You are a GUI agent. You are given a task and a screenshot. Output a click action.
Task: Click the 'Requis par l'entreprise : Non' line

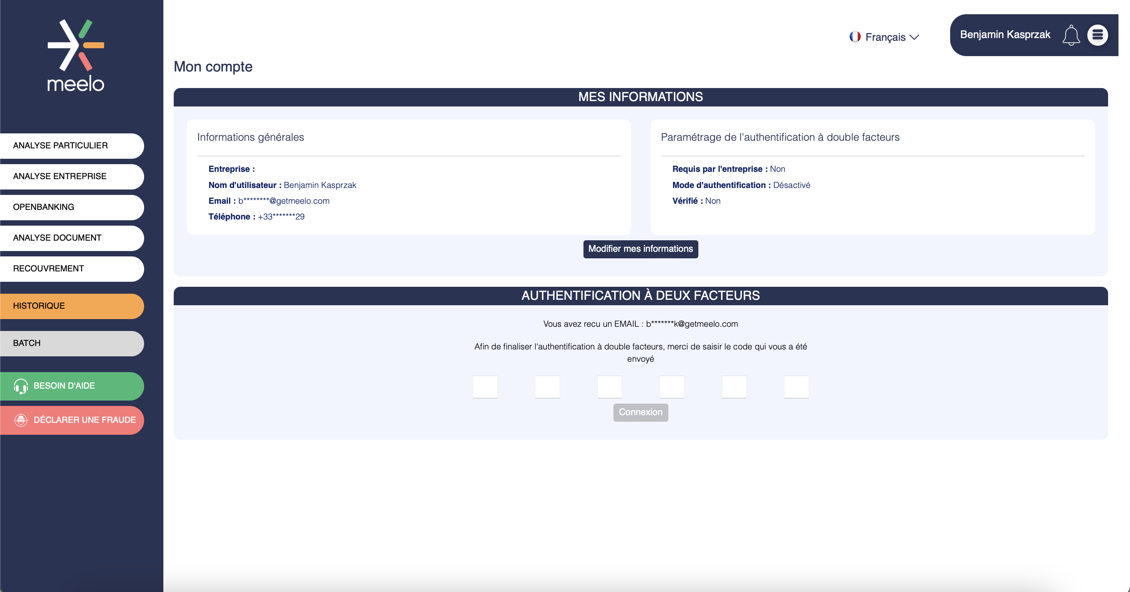tap(729, 169)
